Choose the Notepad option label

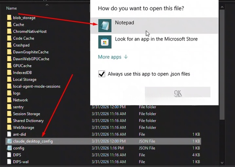coord(124,23)
